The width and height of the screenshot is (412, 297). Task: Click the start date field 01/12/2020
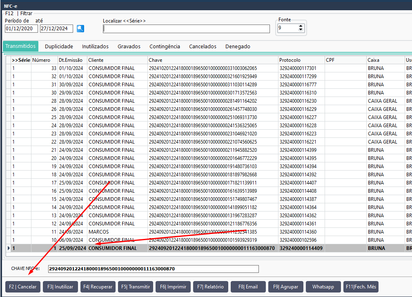[21, 29]
